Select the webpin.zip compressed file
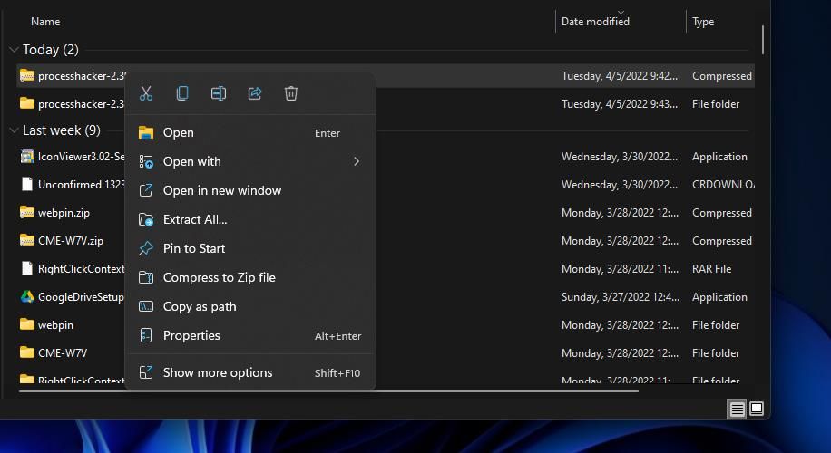This screenshot has height=453, width=831. [x=64, y=213]
